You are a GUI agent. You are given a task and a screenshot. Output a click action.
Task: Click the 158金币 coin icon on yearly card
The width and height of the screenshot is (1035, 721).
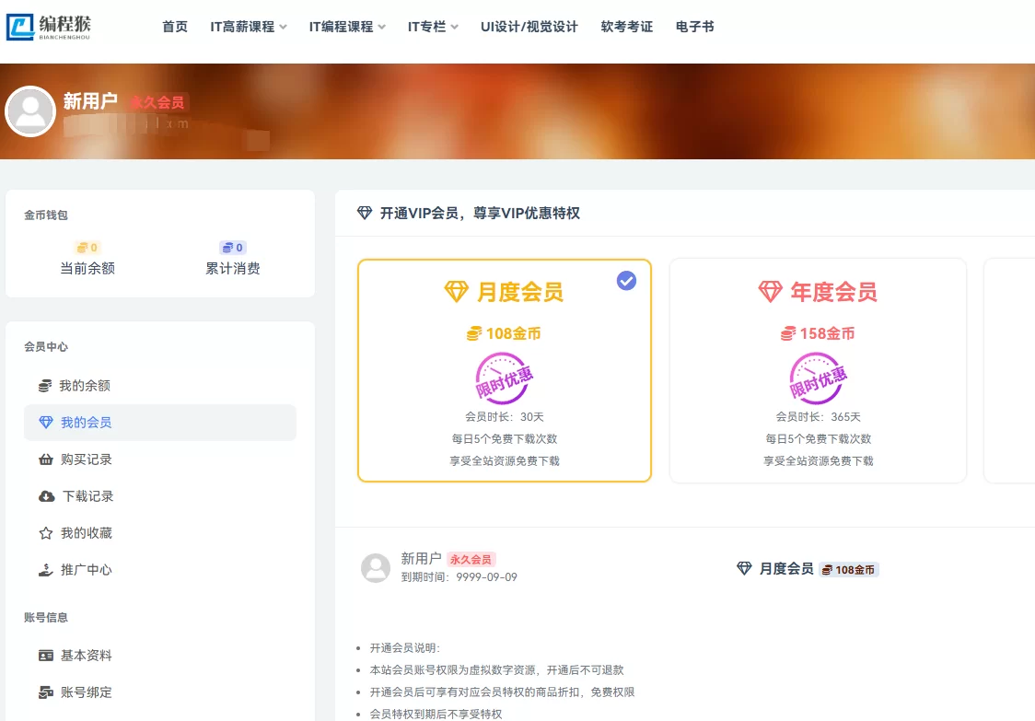788,333
